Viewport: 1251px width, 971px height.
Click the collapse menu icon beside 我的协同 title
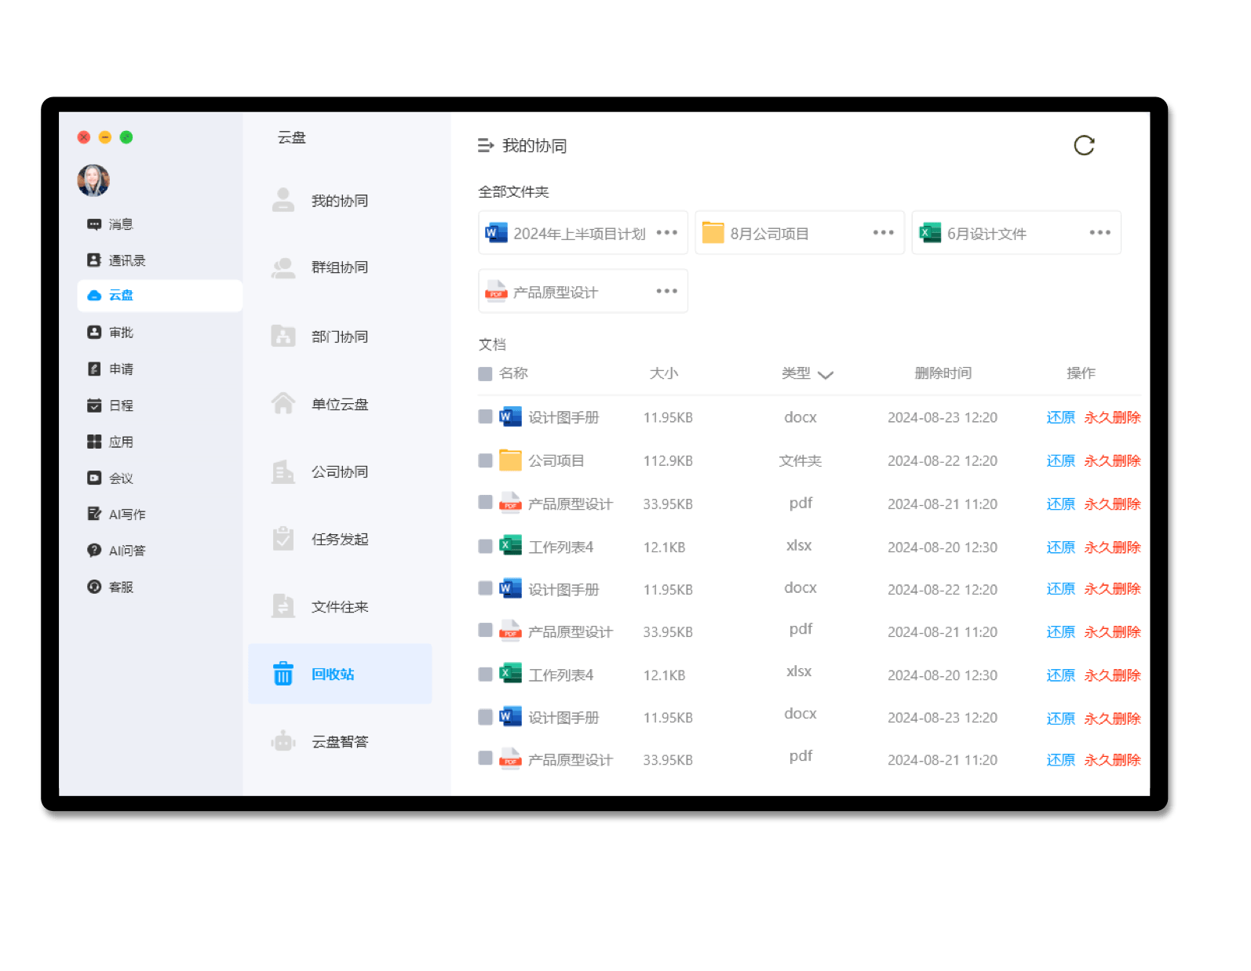(486, 145)
